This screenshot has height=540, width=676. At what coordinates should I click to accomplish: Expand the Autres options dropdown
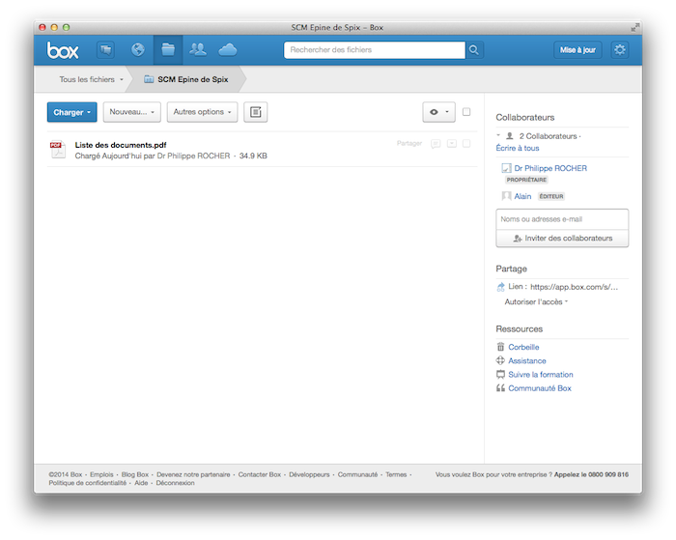point(201,112)
